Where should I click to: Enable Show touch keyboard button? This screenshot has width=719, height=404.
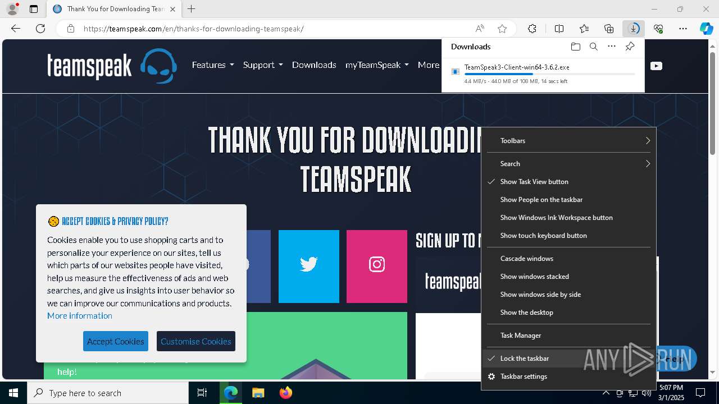[x=568, y=236]
